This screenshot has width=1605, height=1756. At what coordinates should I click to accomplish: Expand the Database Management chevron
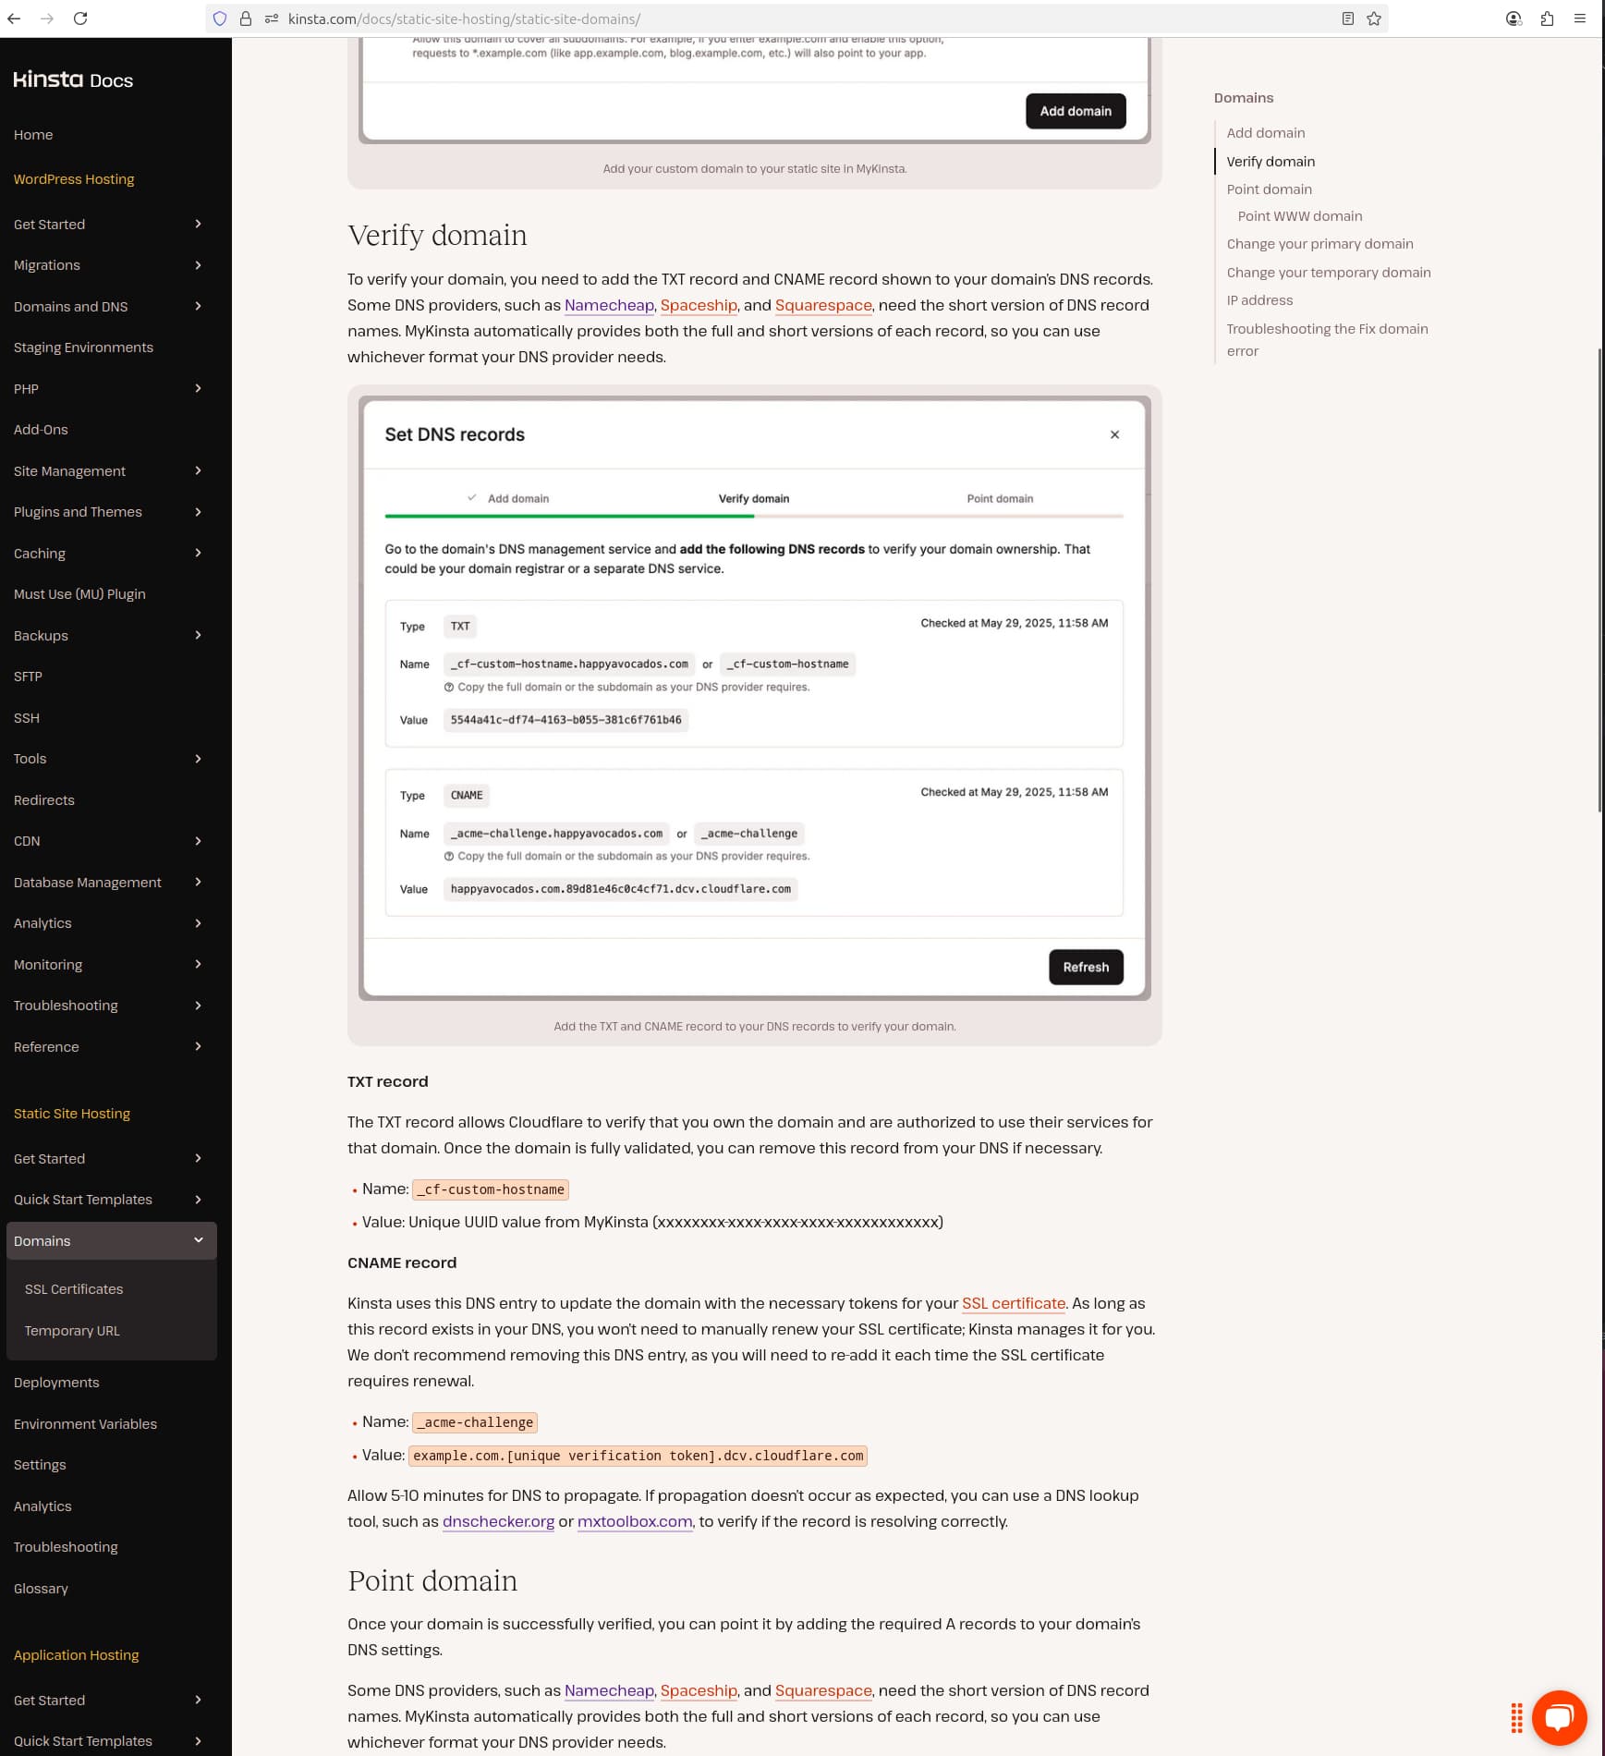(198, 882)
